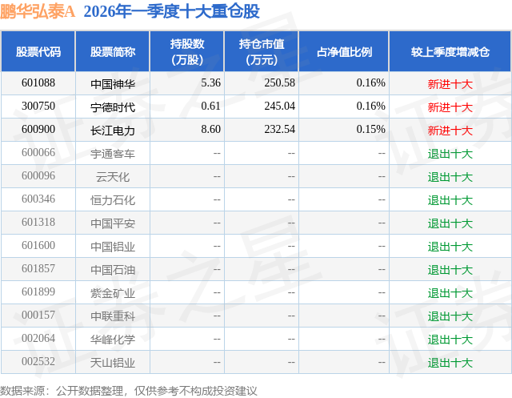Select stock name 长江电力
The image size is (512, 398).
(x=113, y=131)
